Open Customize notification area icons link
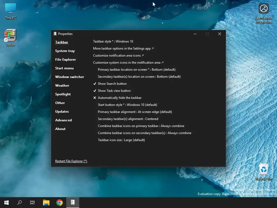Image resolution: width=277 pixels, height=208 pixels. coord(118,56)
